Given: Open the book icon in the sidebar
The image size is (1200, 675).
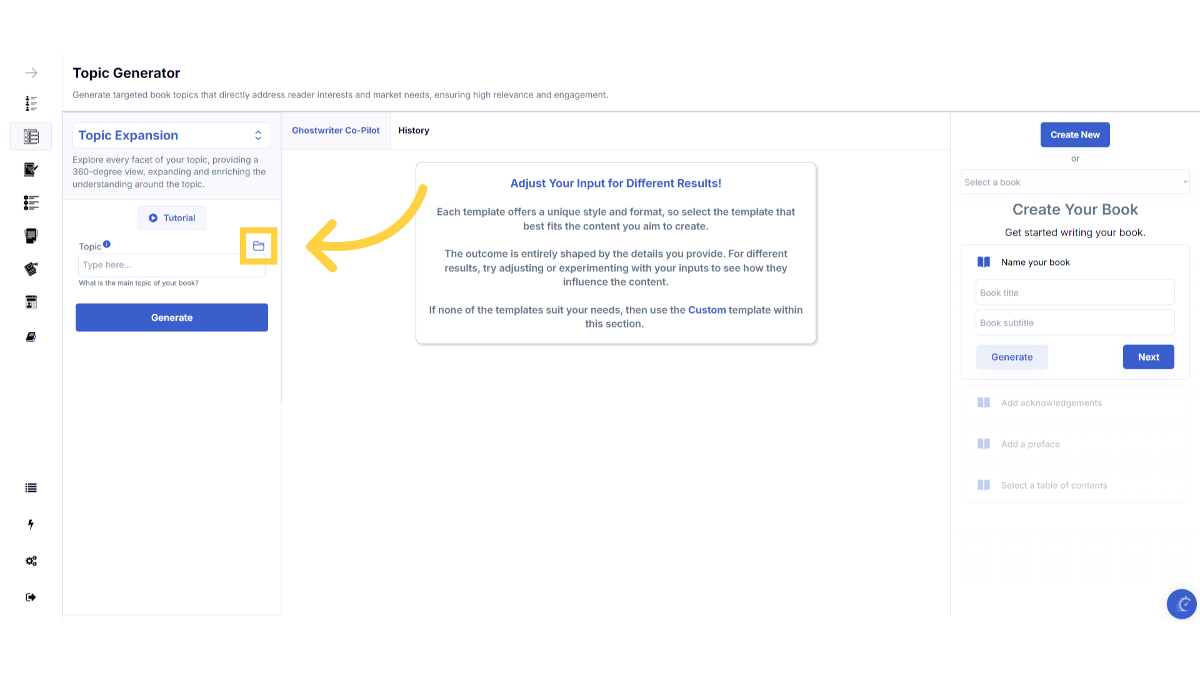Looking at the screenshot, I should coord(31,337).
